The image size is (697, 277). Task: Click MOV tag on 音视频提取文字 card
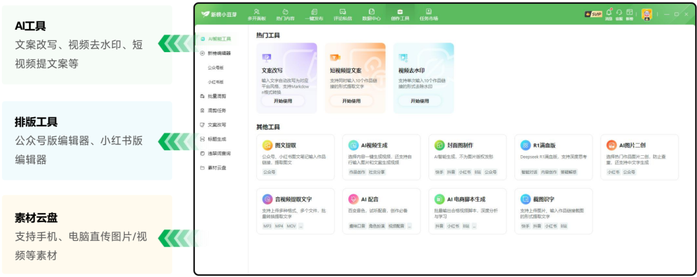point(290,226)
